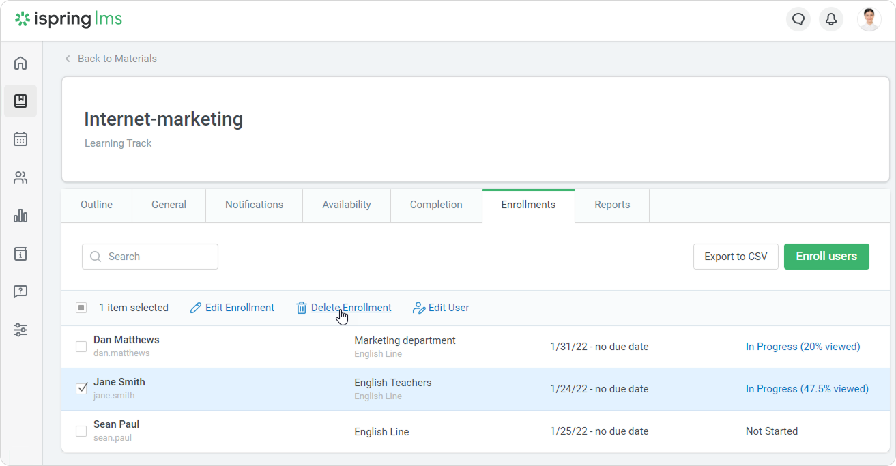The width and height of the screenshot is (896, 466).
Task: Uncheck the Jane Smith row checkbox
Action: coord(81,388)
